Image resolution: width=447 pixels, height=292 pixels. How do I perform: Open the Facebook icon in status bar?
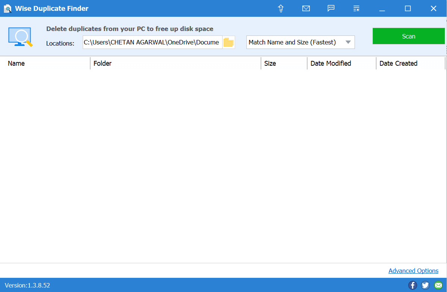413,285
